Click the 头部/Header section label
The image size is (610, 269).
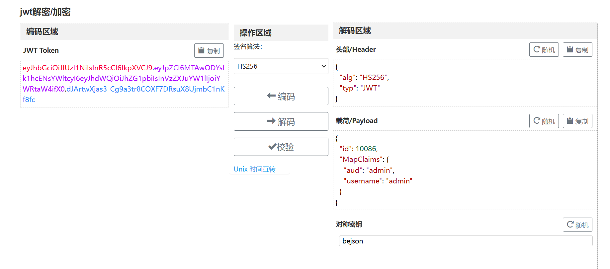point(356,49)
